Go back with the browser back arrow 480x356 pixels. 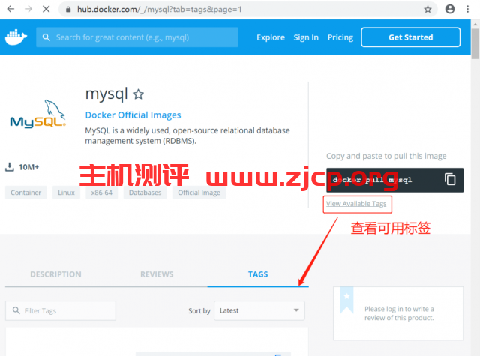10,9
